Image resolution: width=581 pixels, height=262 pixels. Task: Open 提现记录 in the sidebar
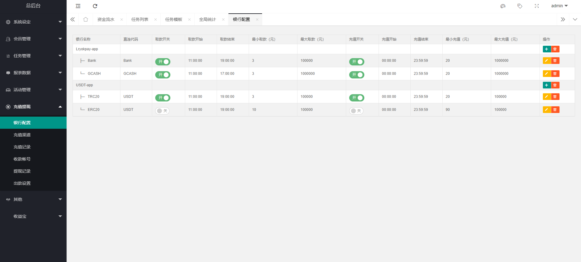(x=33, y=171)
